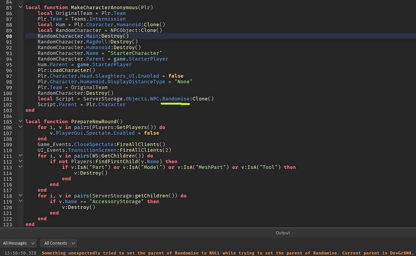This screenshot has width=416, height=256.
Task: Collapse the if block fold arrow on line 113
Action: (20, 167)
